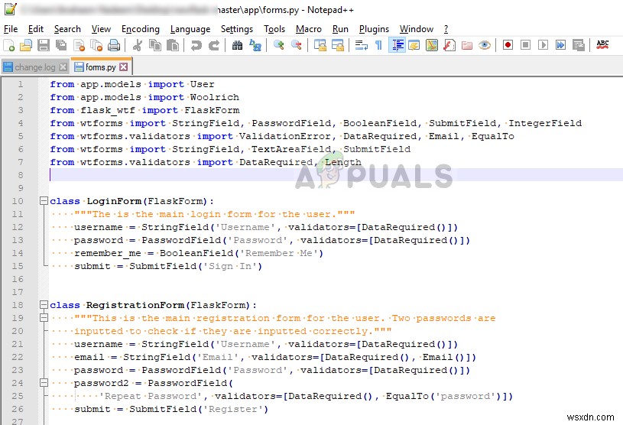The width and height of the screenshot is (623, 425).
Task: Open a file using the folder icon
Action: 26,45
